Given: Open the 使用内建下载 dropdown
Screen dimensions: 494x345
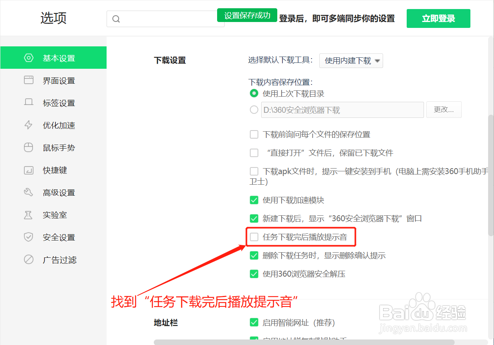Looking at the screenshot, I should [351, 61].
